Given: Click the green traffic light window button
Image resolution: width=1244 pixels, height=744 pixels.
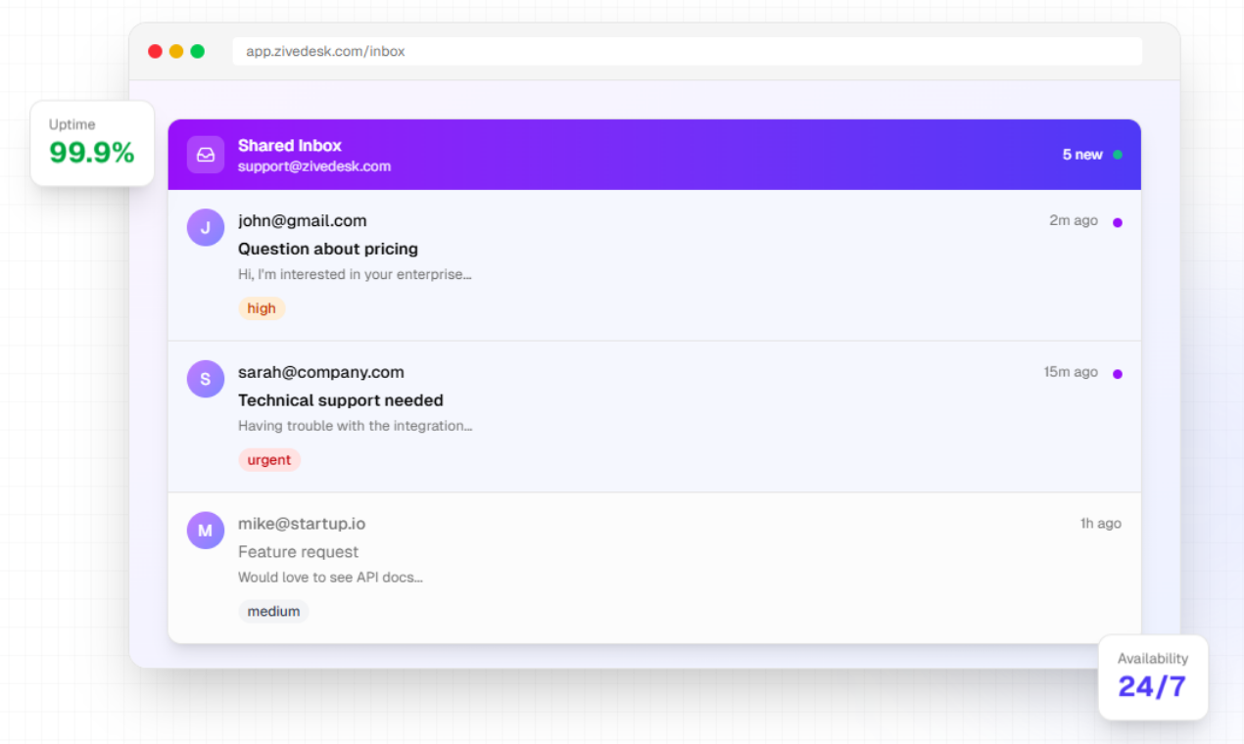Looking at the screenshot, I should pyautogui.click(x=198, y=50).
